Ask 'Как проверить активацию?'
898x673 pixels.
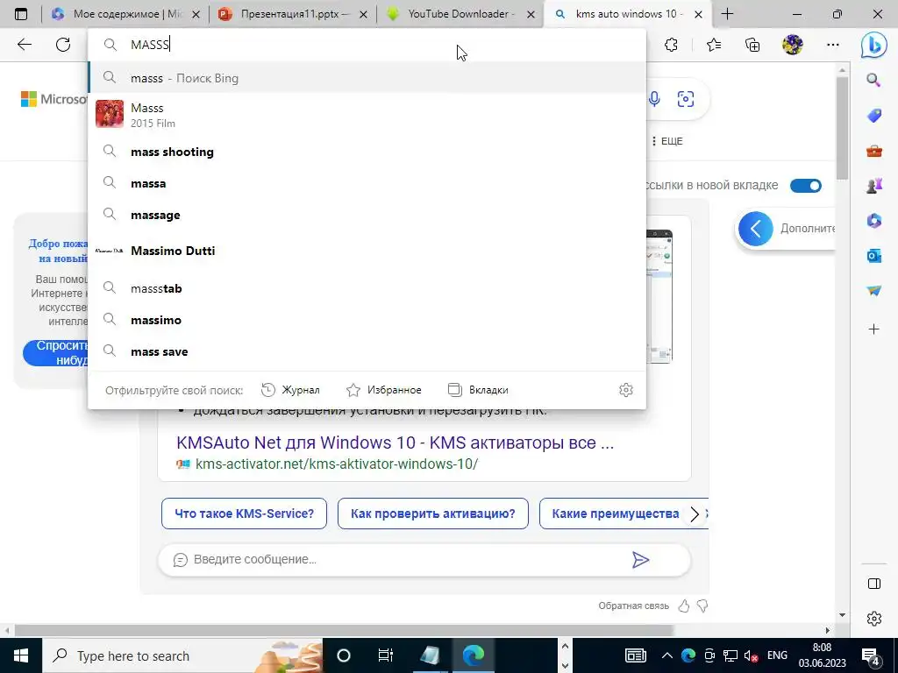coord(433,514)
